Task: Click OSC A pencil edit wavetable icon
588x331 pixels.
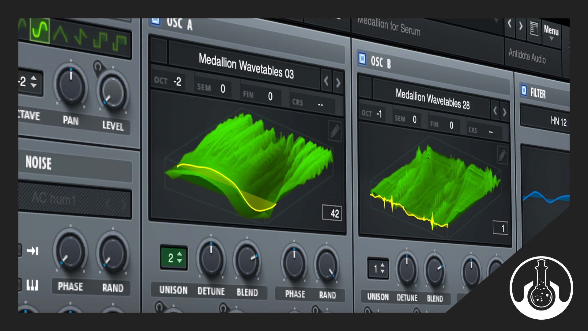Action: click(335, 131)
